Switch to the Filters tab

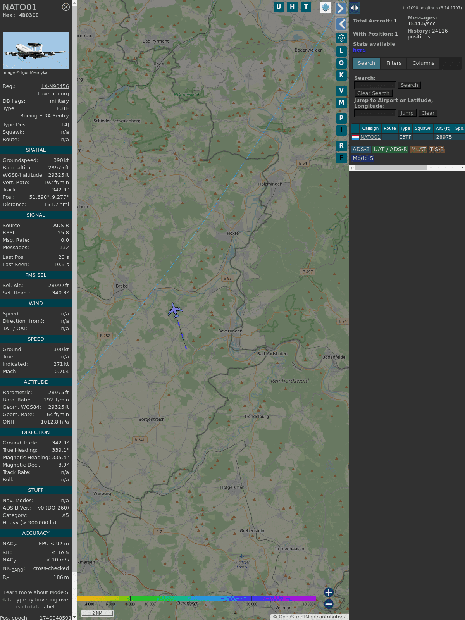pyautogui.click(x=393, y=63)
